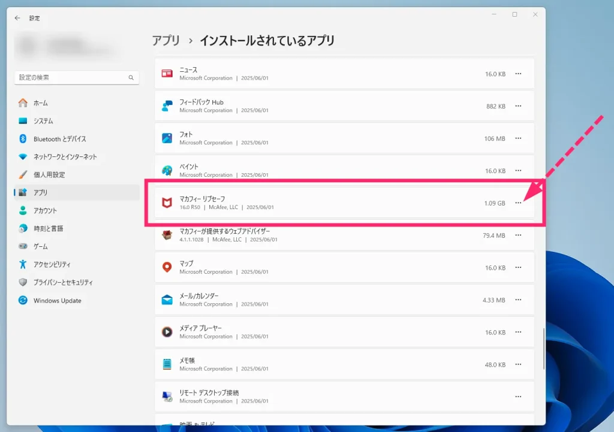Click the メディア プレーヤー play icon
Image resolution: width=614 pixels, height=432 pixels.
click(x=167, y=332)
